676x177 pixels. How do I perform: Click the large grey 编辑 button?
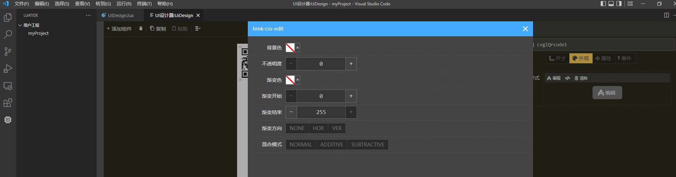607,93
